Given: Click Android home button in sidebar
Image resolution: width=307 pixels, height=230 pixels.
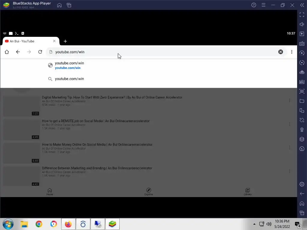Looking at the screenshot, I should point(302,203).
